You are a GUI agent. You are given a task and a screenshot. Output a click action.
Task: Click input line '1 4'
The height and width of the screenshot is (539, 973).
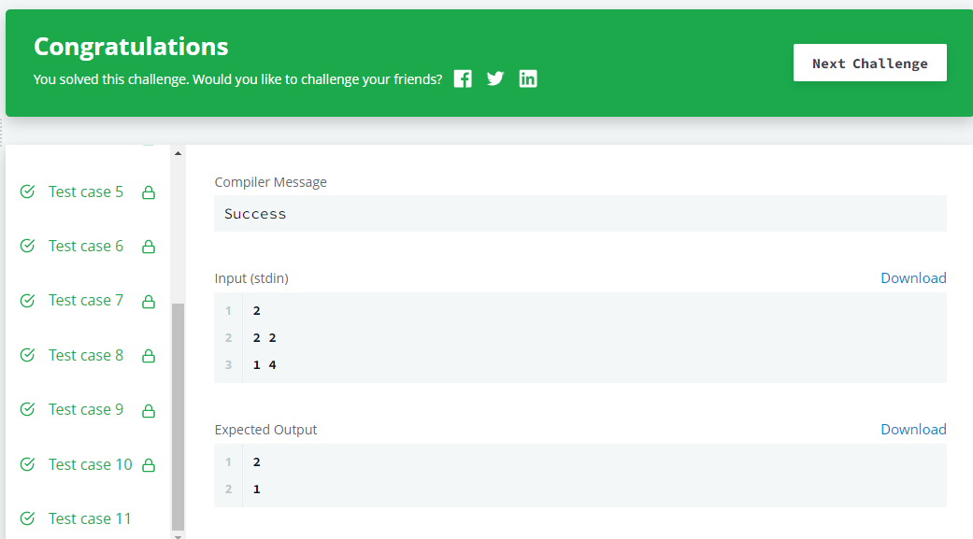(x=265, y=365)
